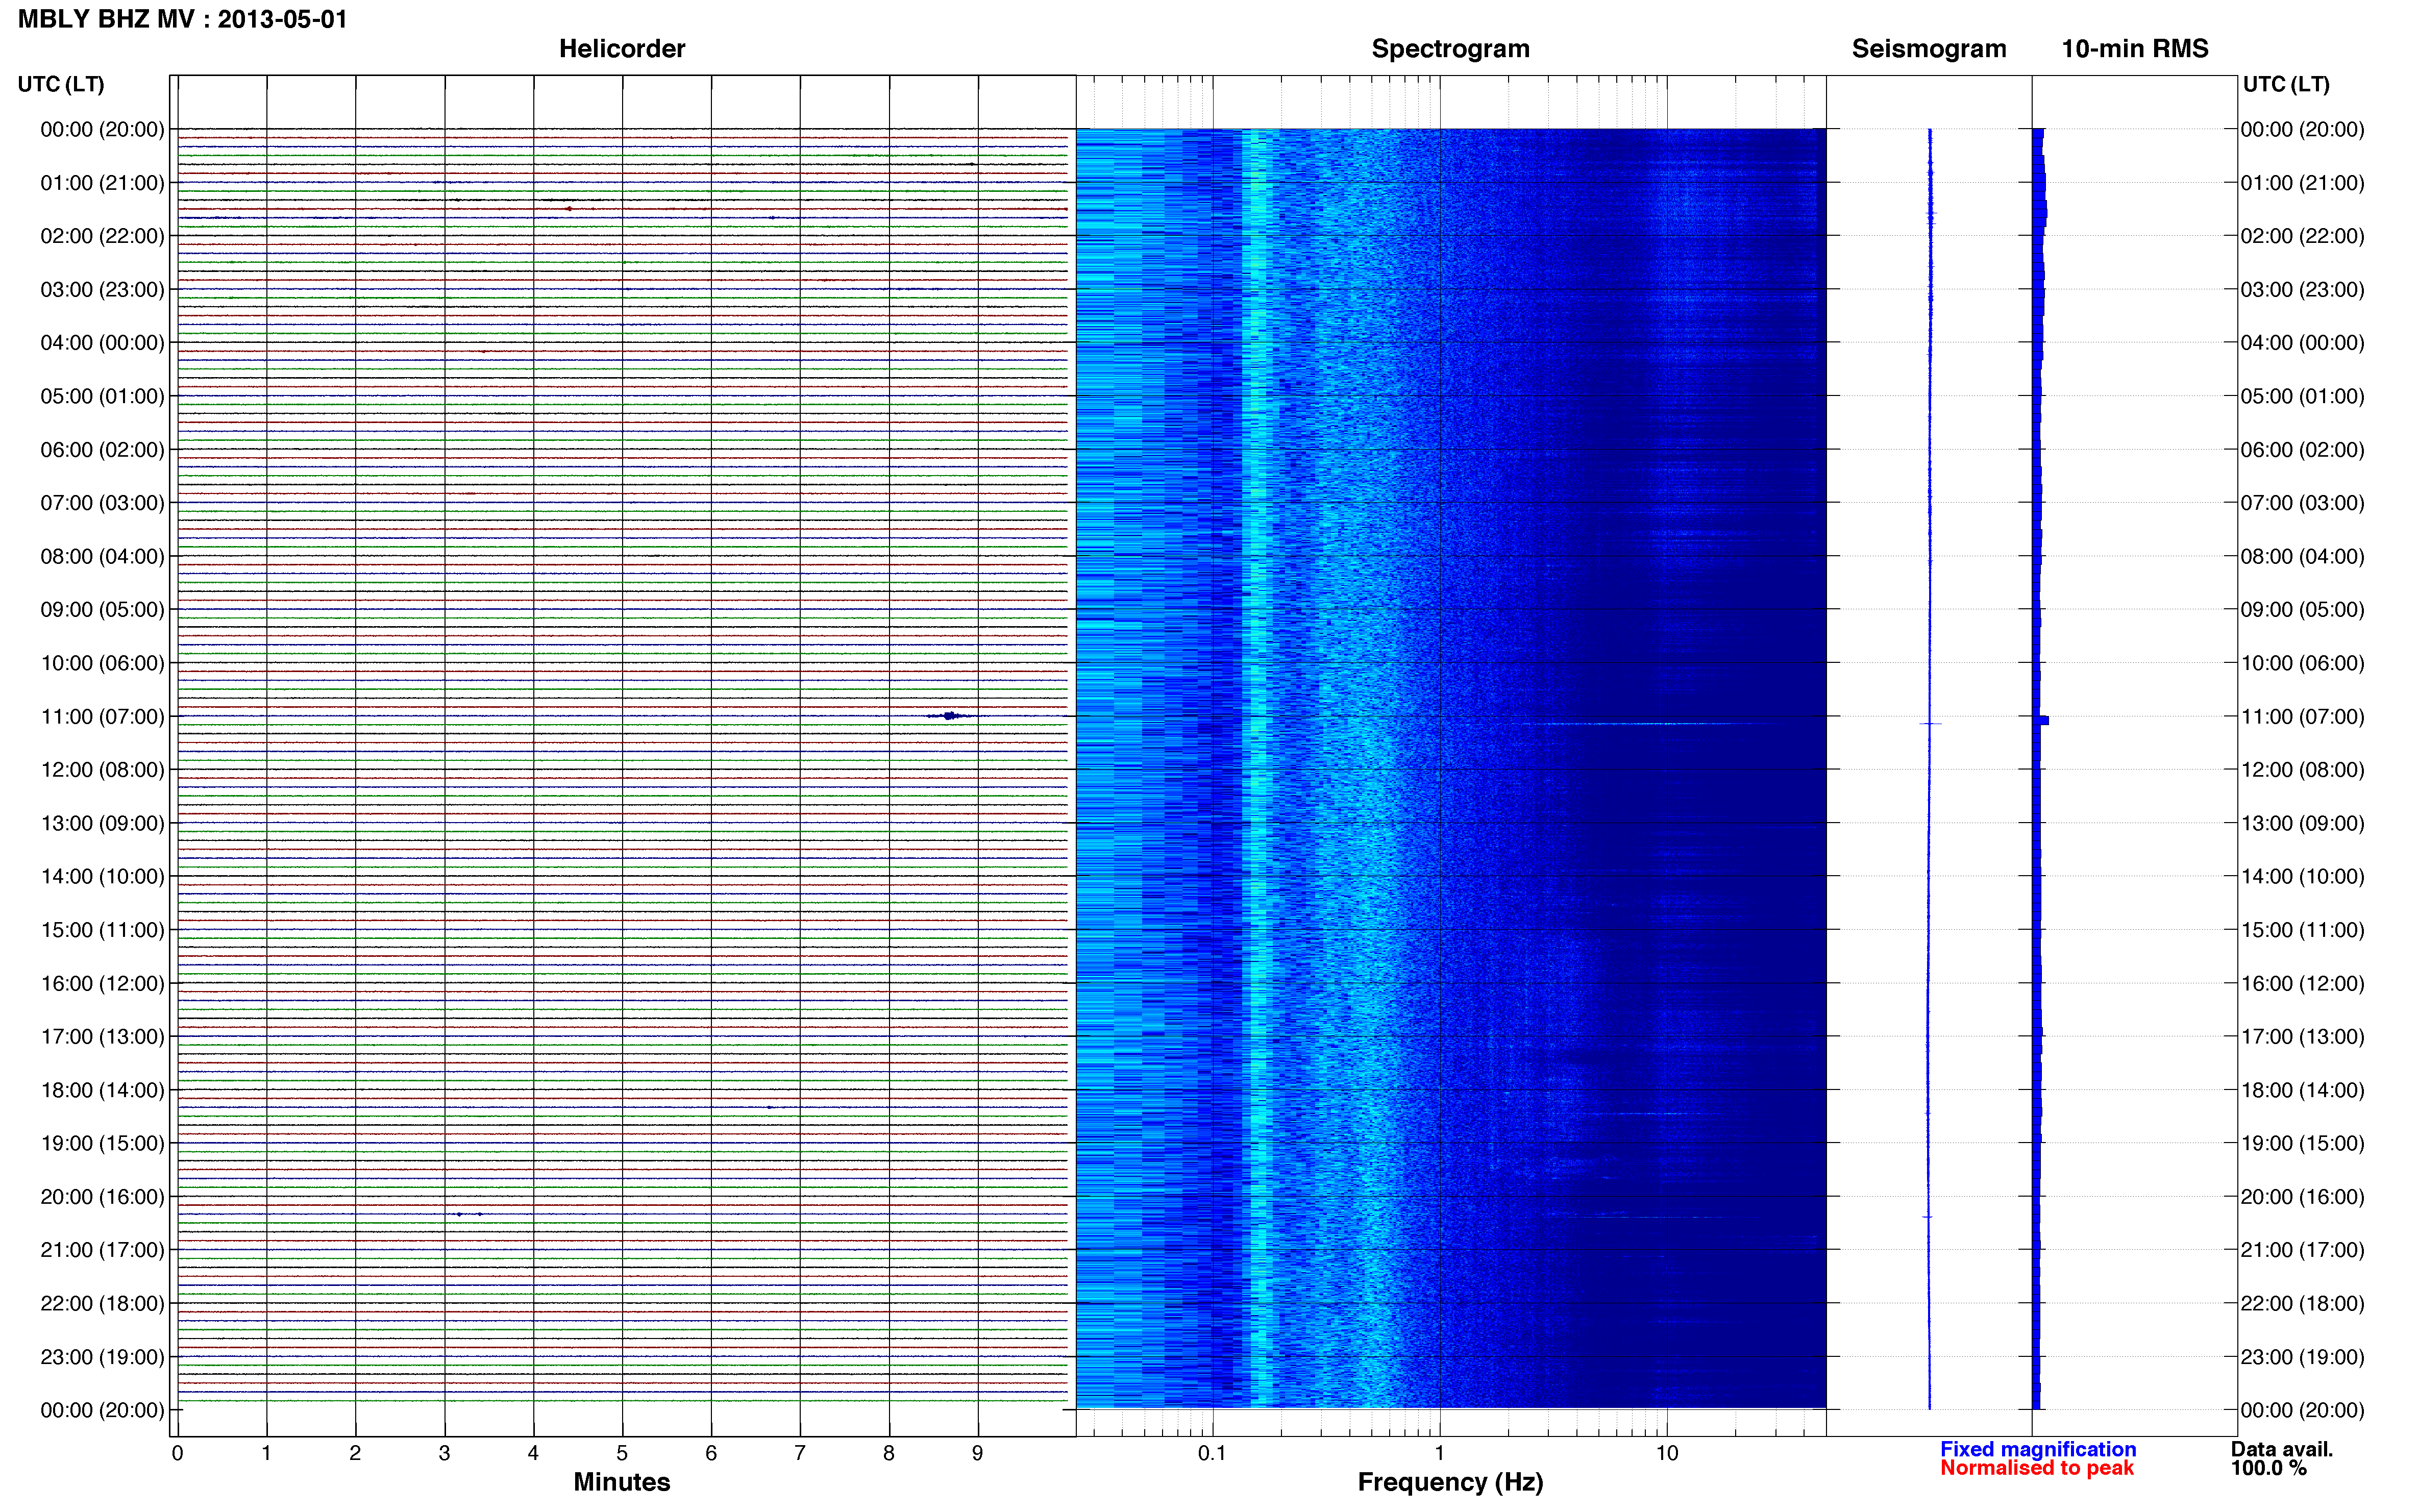Image resolution: width=2419 pixels, height=1512 pixels.
Task: Click the '1' tick on the Frequency axis
Action: pyautogui.click(x=1440, y=1453)
